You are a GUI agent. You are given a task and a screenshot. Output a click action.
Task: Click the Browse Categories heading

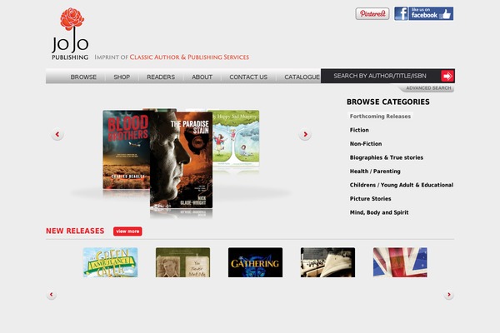pyautogui.click(x=388, y=102)
